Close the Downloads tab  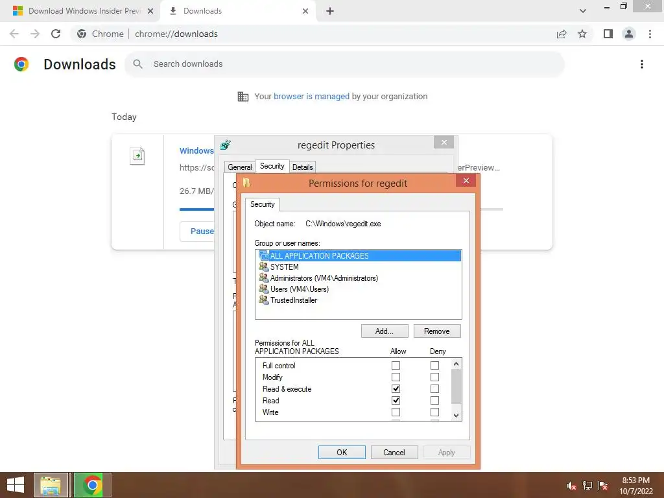tap(305, 11)
